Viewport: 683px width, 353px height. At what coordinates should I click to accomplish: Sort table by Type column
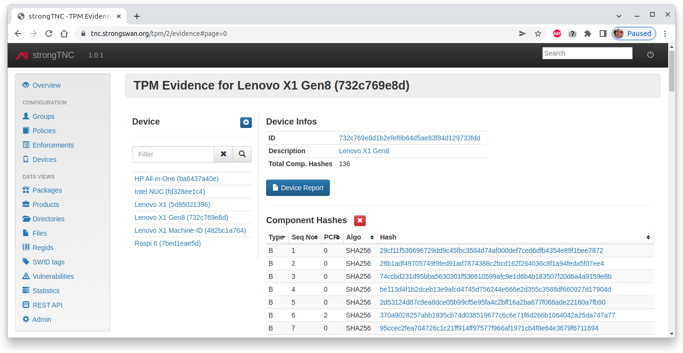(x=278, y=237)
